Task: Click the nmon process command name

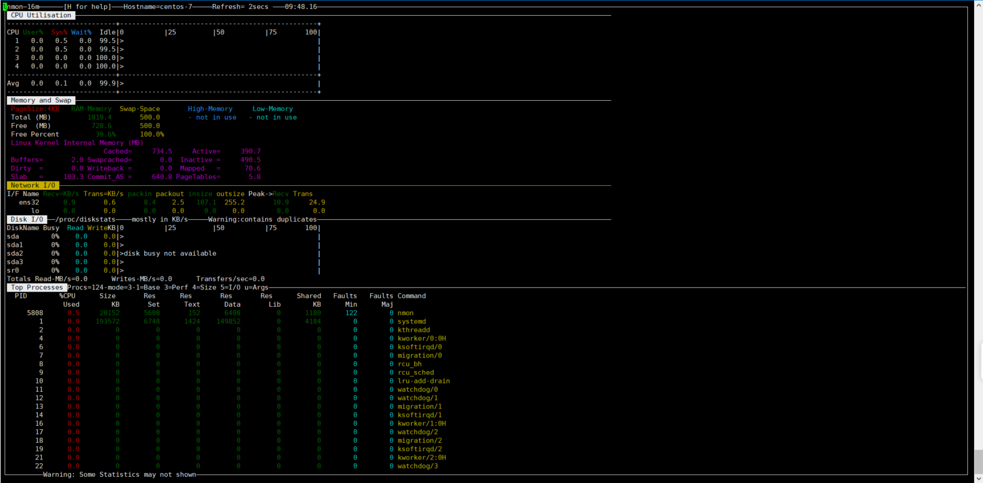Action: tap(406, 313)
